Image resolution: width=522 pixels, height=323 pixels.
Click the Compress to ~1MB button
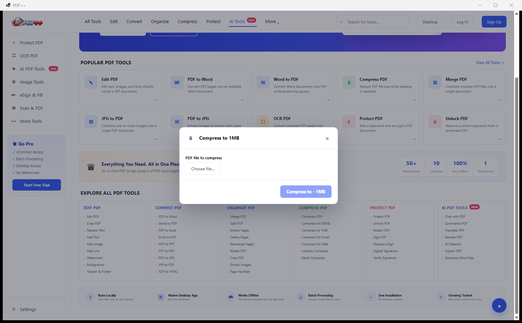306,192
